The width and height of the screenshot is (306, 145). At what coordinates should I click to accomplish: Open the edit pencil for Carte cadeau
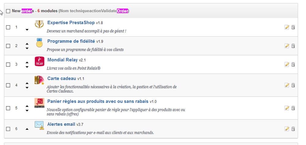click(x=287, y=85)
